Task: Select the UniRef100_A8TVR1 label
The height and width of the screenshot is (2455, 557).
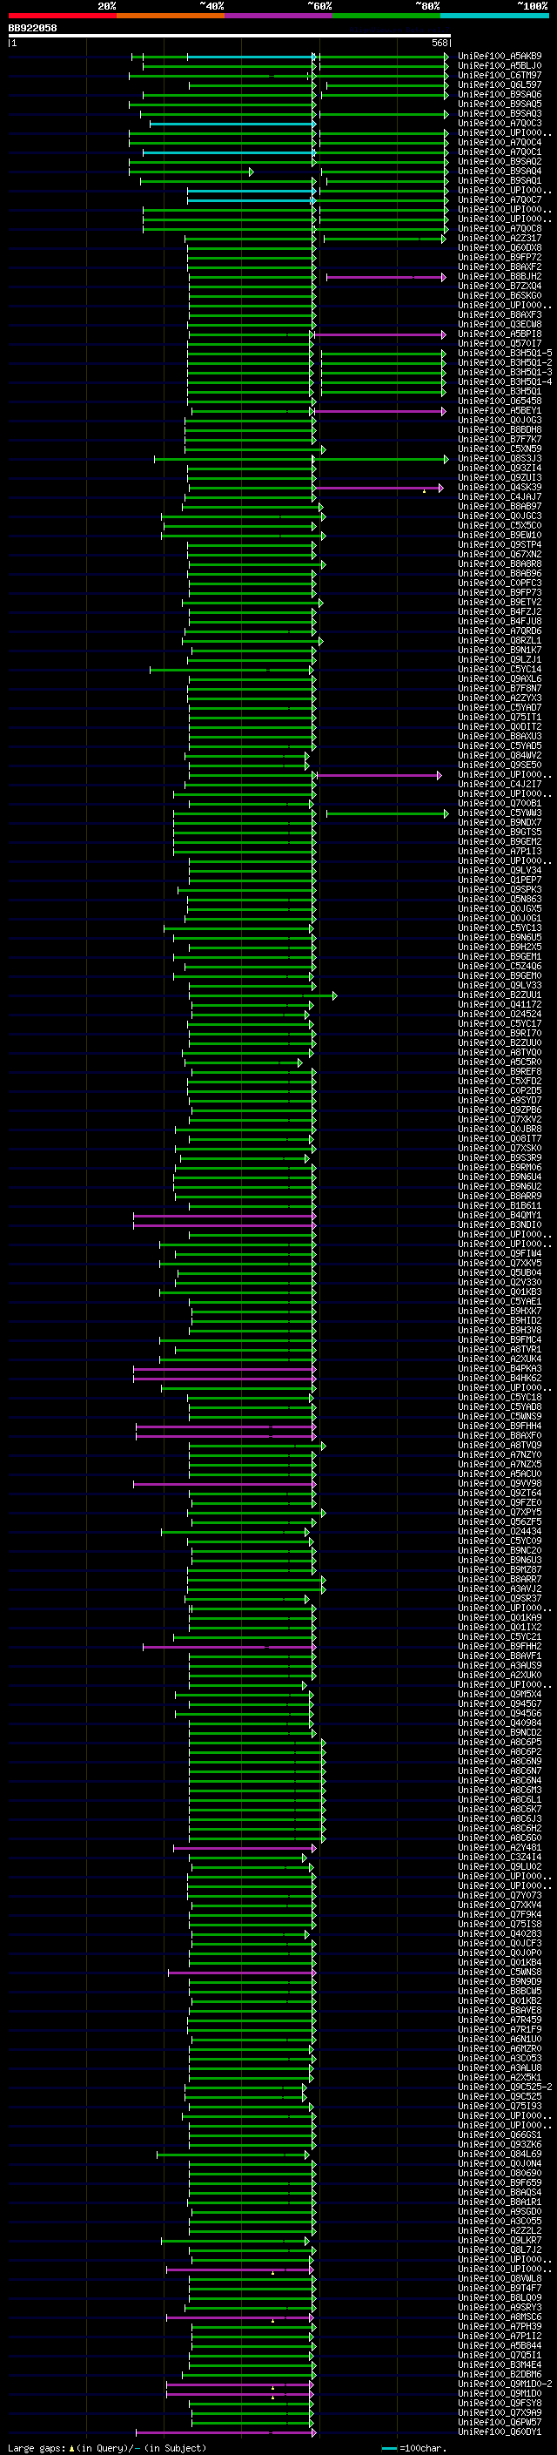Action: pos(500,1350)
